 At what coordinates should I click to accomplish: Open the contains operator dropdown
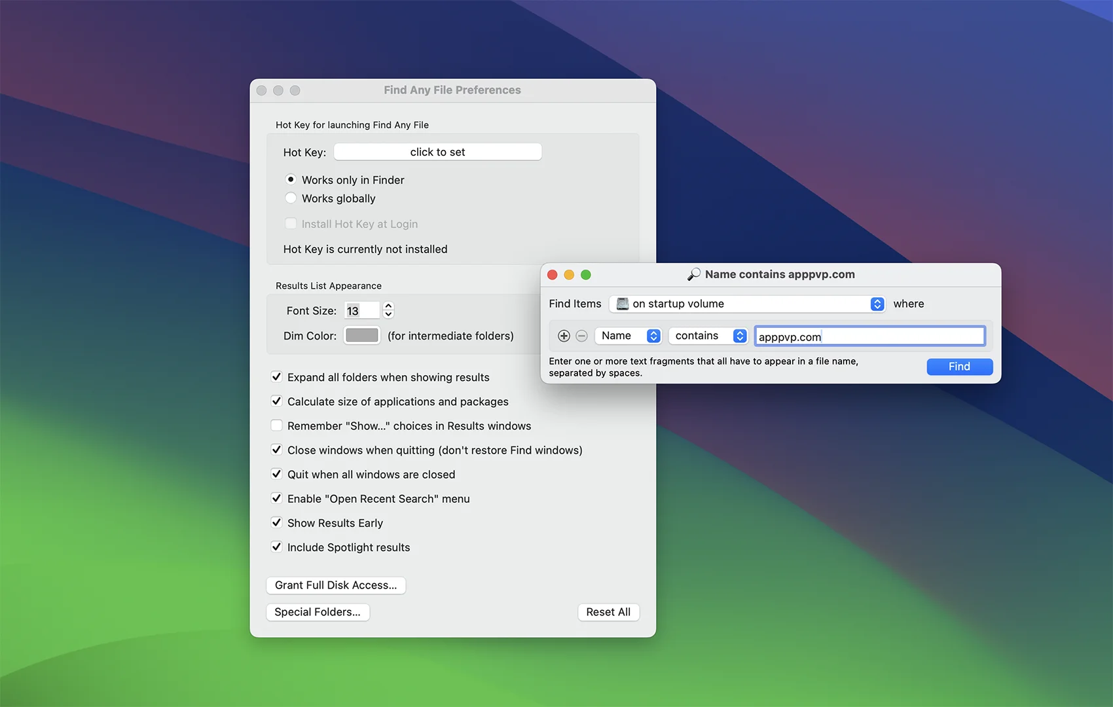coord(708,336)
